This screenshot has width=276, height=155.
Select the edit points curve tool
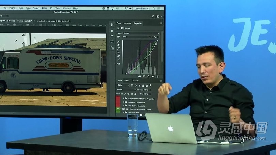point(118,52)
